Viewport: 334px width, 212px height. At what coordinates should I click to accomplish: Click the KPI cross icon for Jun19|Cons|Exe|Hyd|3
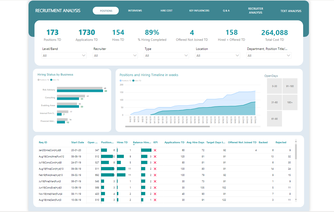155,187
